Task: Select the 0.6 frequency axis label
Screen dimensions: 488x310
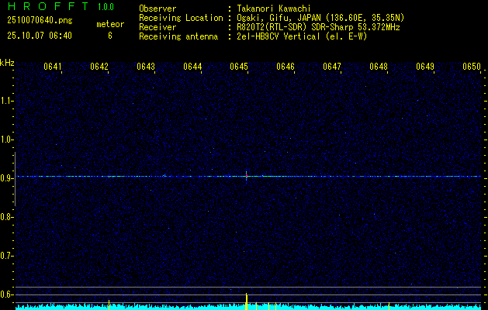Action: (6, 294)
